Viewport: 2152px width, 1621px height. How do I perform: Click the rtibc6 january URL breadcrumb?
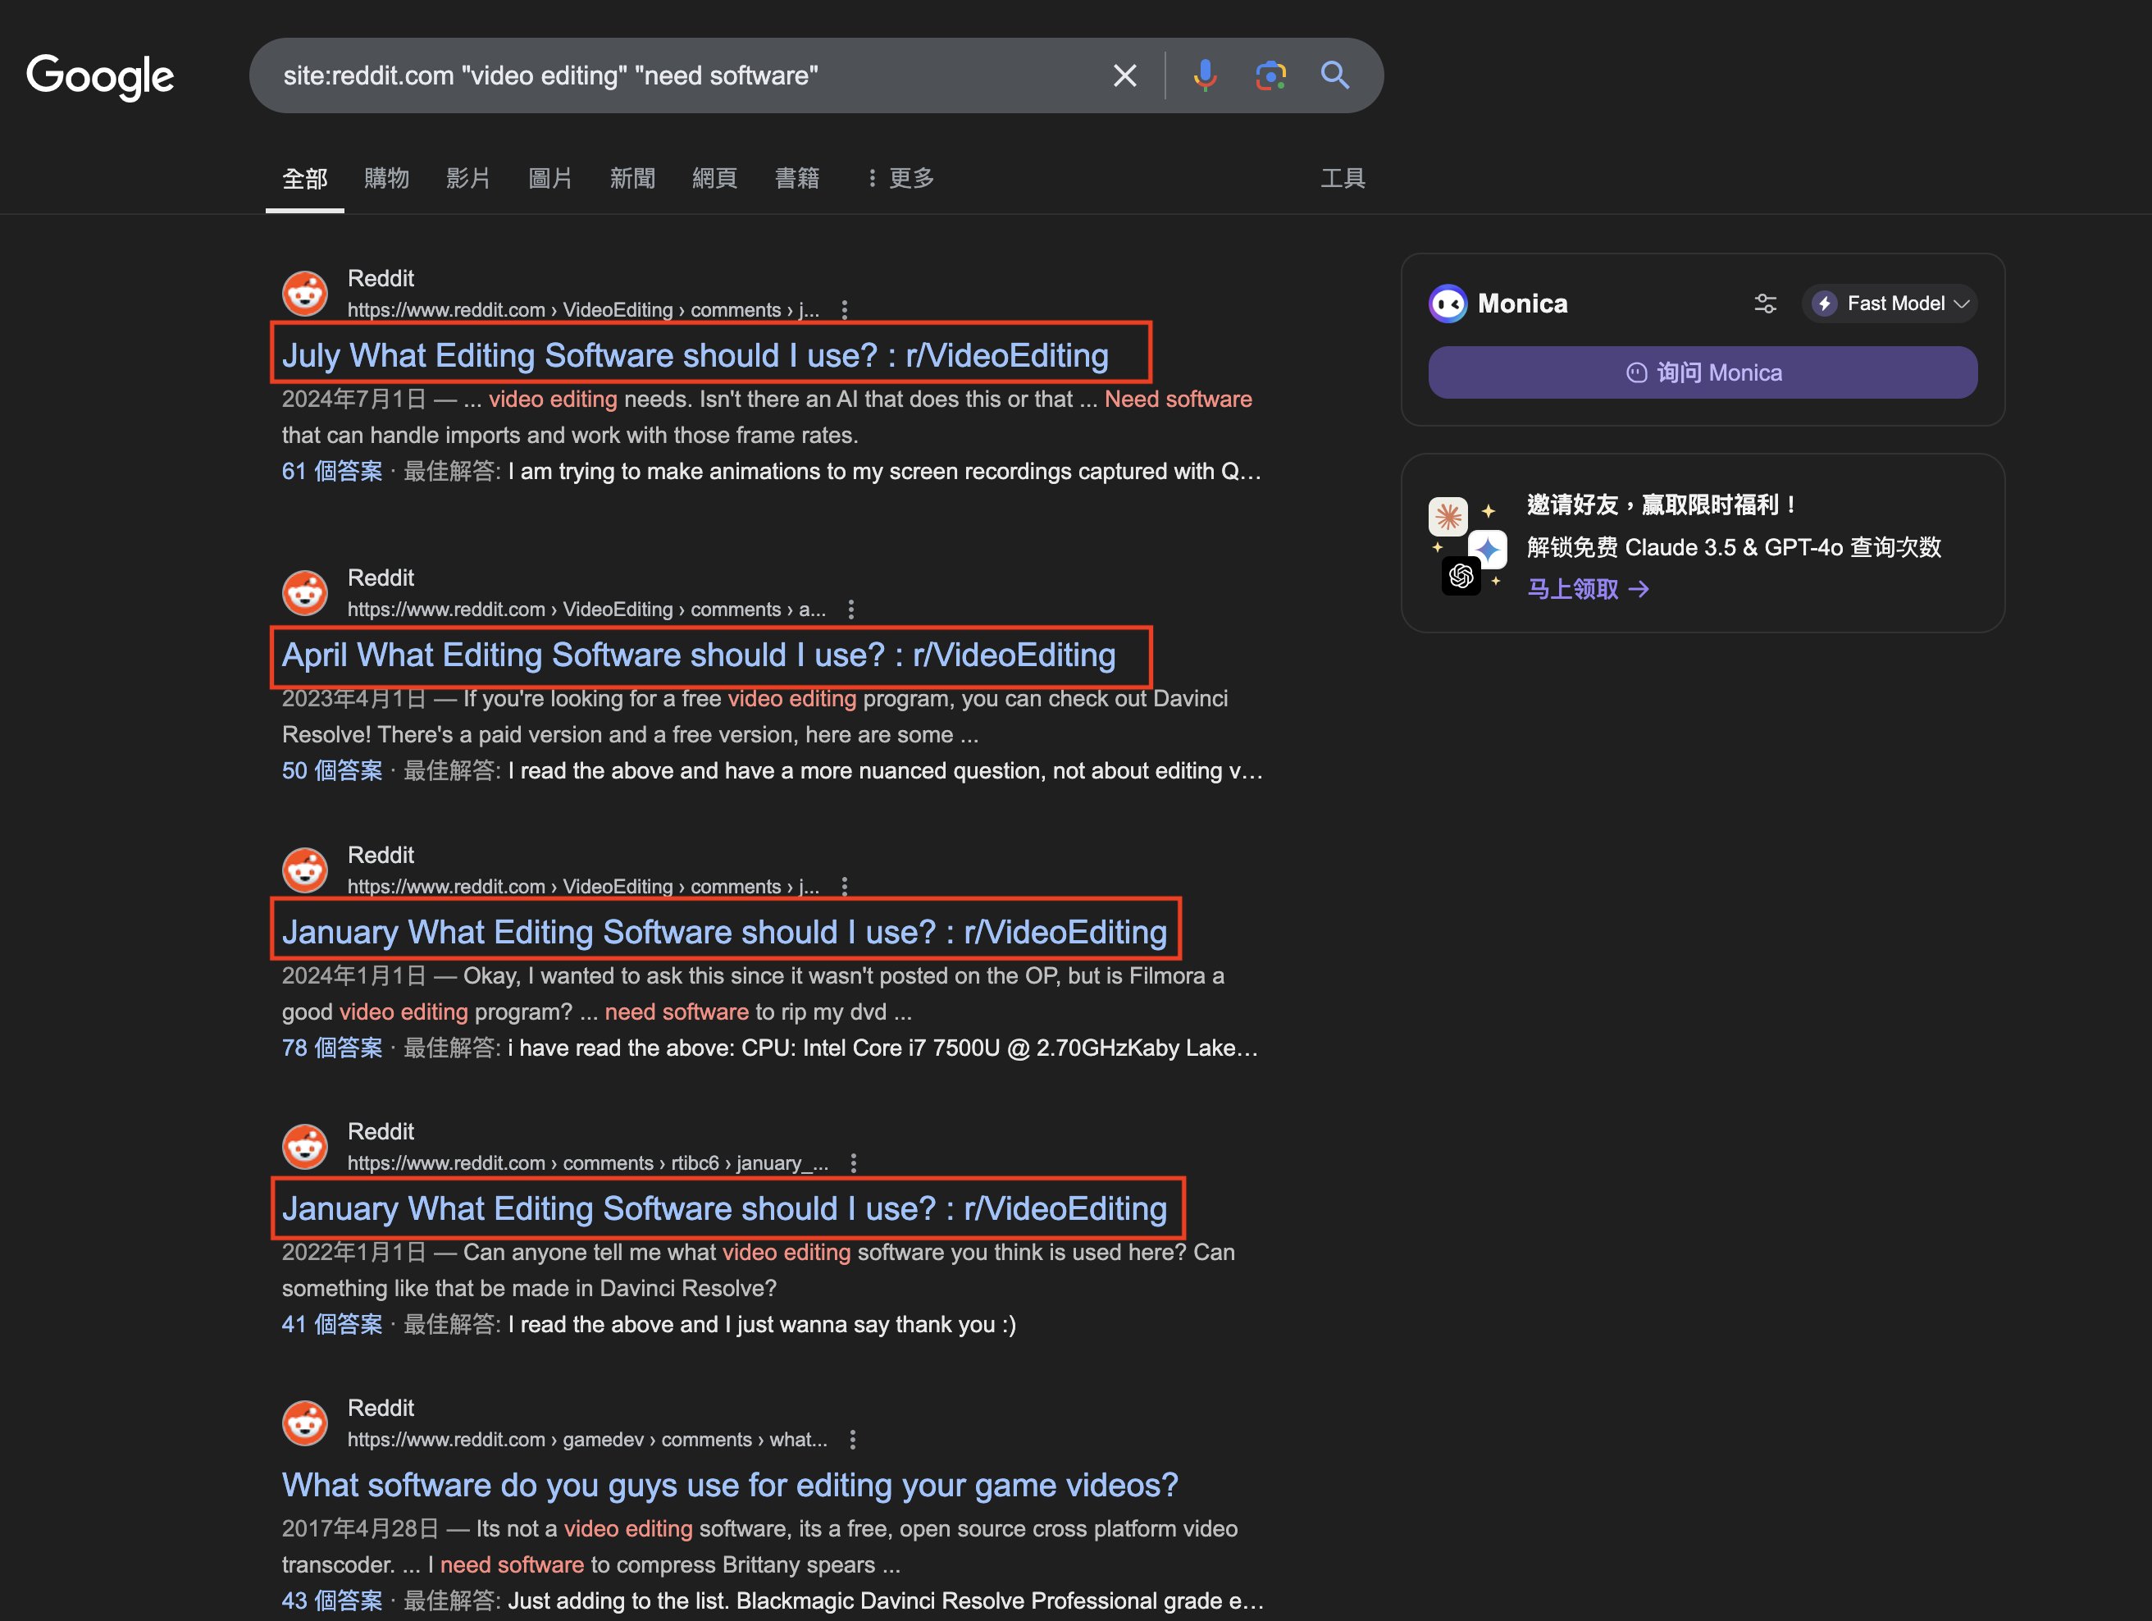click(x=587, y=1162)
